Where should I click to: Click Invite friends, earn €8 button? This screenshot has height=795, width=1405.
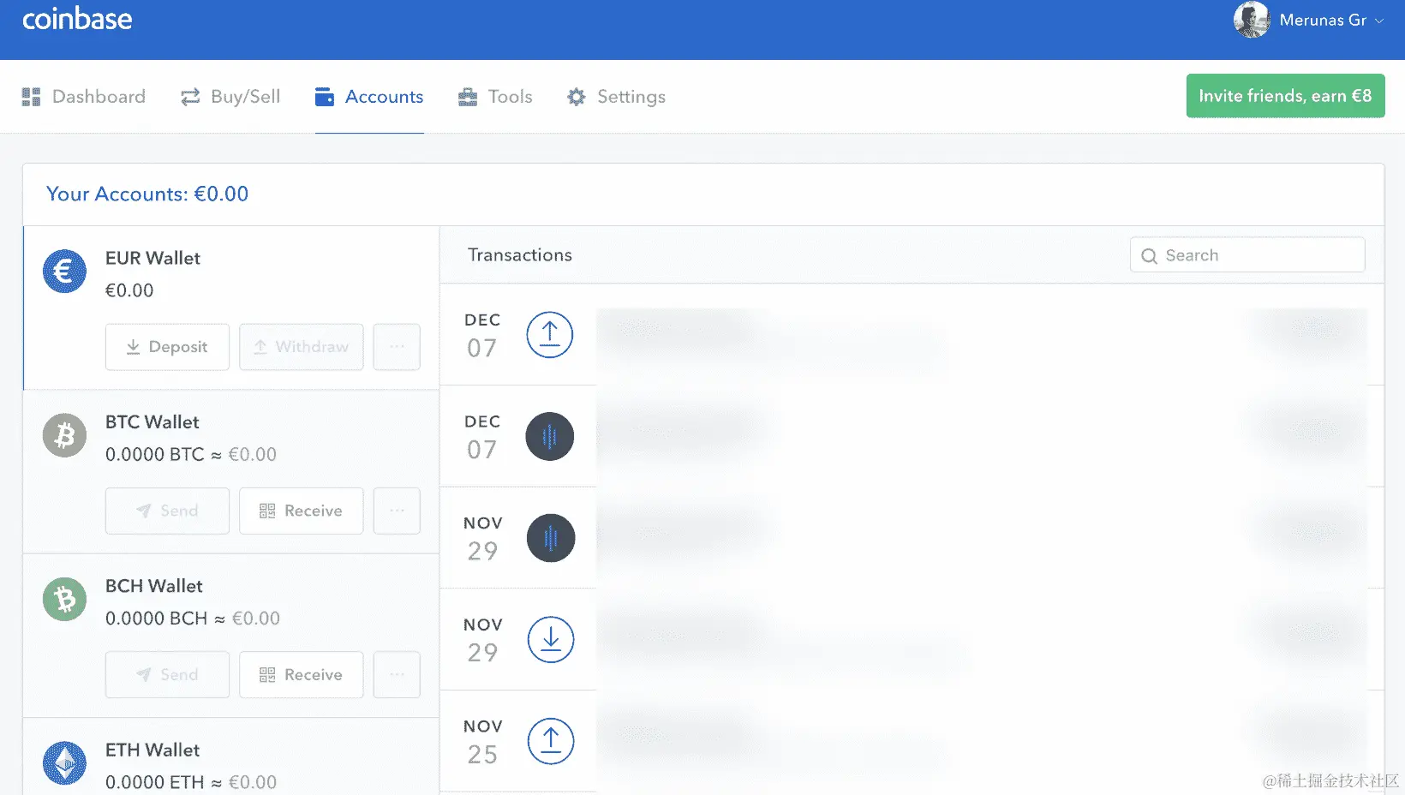(1285, 96)
